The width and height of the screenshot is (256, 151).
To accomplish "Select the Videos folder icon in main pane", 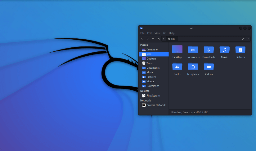I will 209,67.
